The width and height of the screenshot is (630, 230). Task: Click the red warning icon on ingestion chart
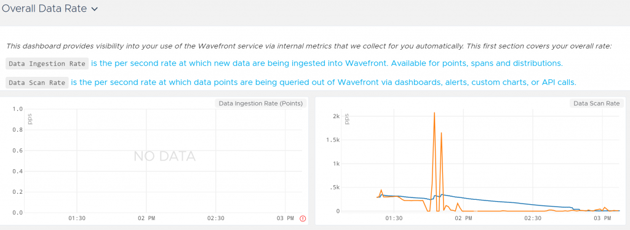[x=303, y=218]
